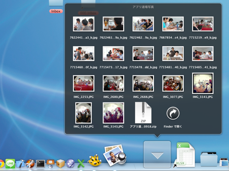Image resolution: width=229 pixels, height=171 pixels.
Task: Open Xcode from the Dock
Action: (20, 164)
